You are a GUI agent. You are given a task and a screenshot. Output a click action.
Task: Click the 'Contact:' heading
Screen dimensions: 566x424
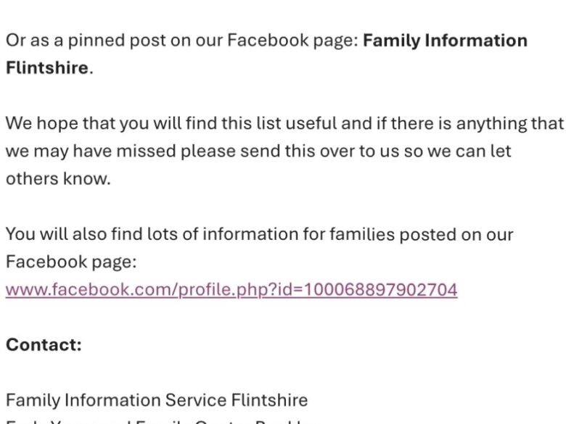point(44,345)
